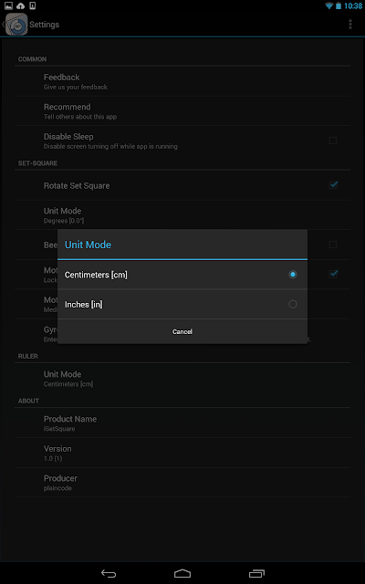Open the Recommend setting

pos(182,111)
